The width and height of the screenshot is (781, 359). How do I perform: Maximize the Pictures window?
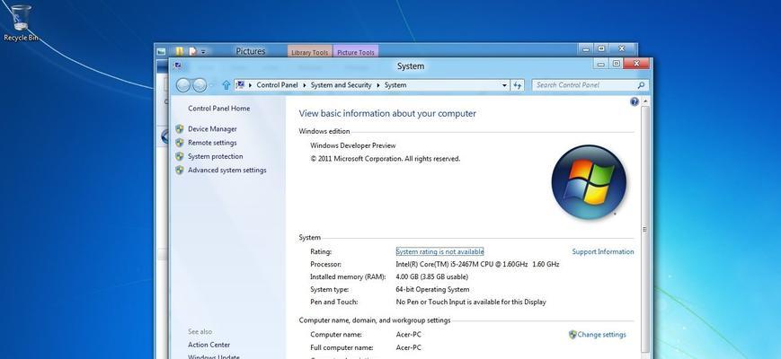(601, 48)
